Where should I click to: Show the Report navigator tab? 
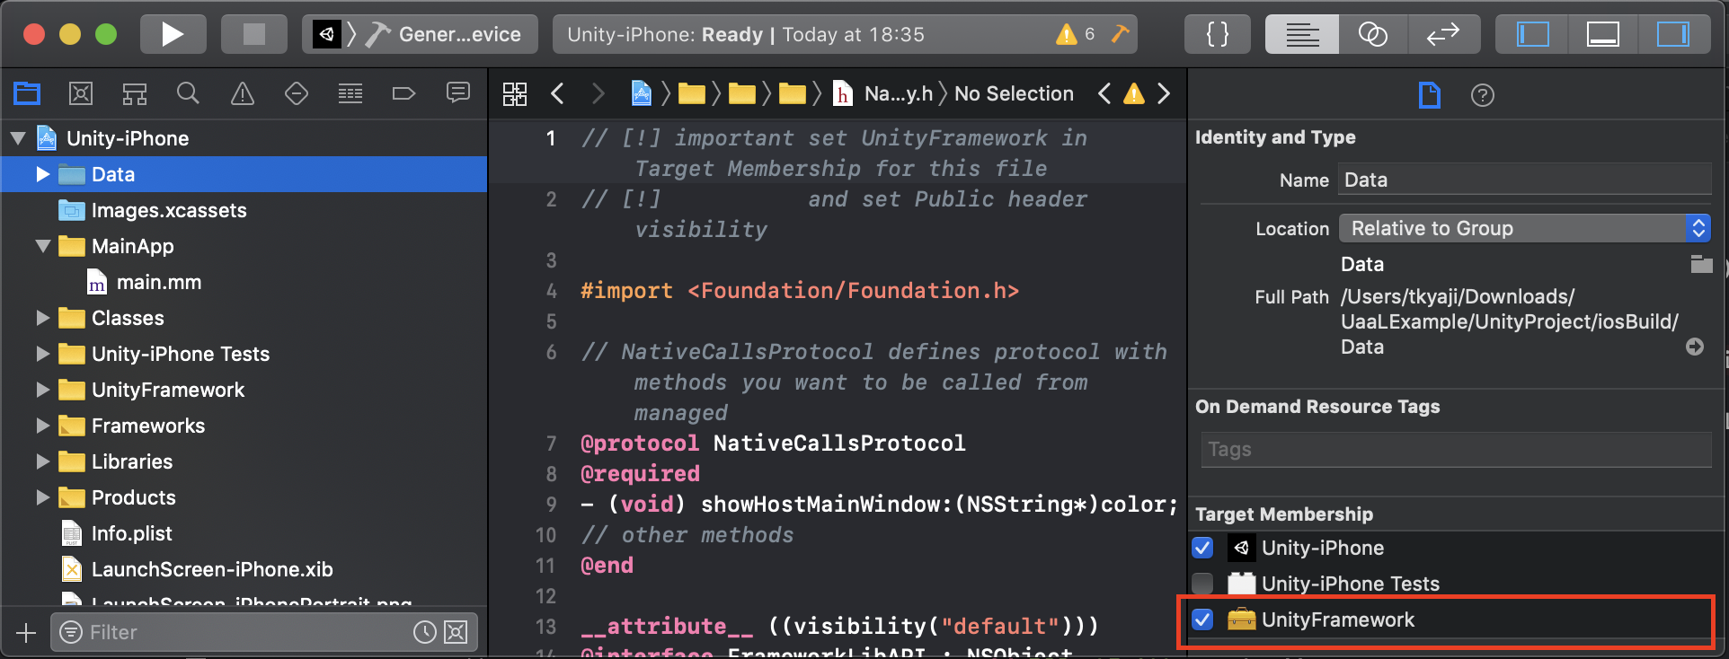458,92
